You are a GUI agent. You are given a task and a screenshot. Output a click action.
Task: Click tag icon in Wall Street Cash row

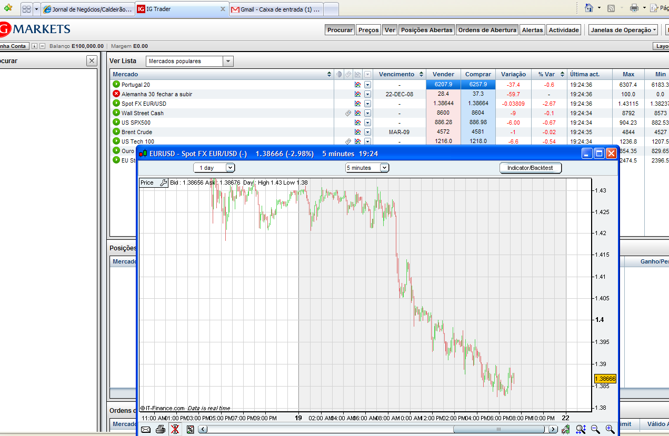click(348, 113)
